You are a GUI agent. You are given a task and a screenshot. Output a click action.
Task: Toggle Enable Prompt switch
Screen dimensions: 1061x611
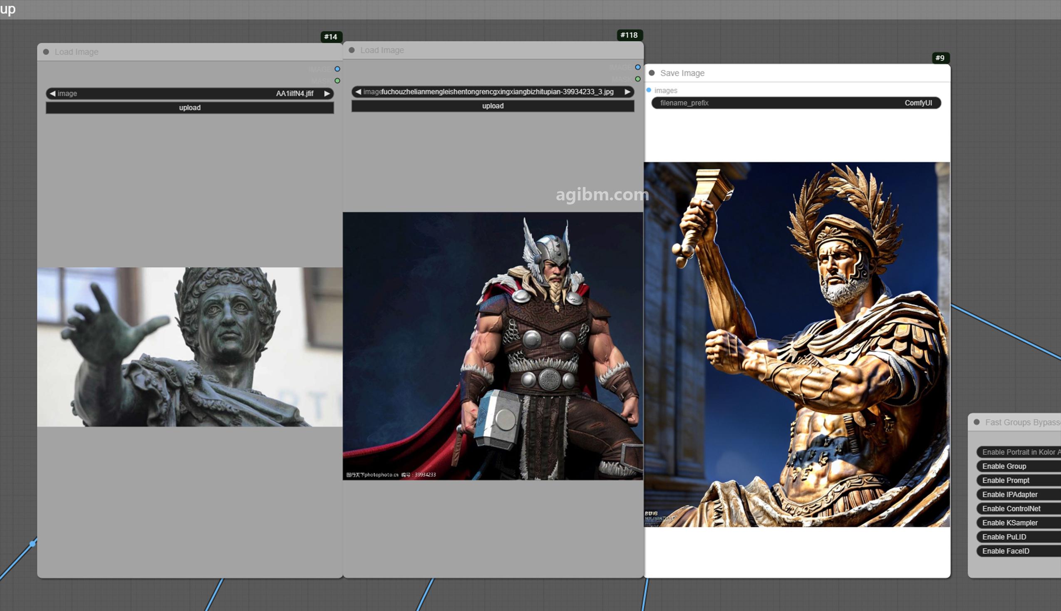1019,480
